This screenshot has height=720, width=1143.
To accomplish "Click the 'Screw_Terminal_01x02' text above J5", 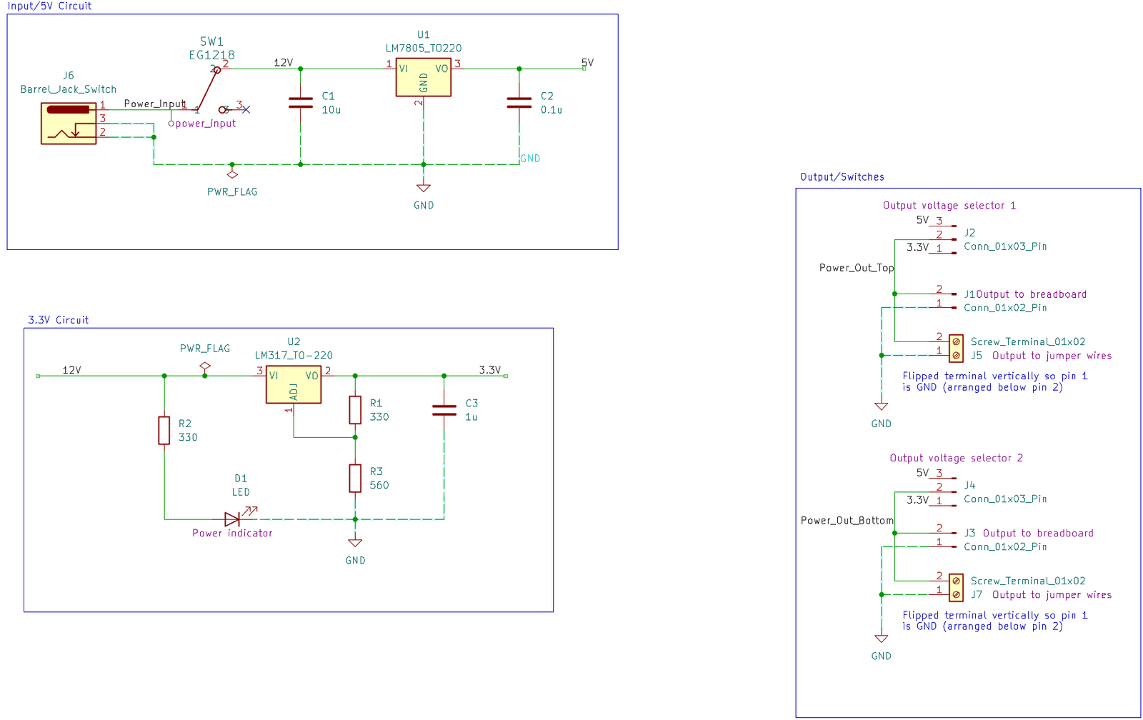I will [1028, 342].
